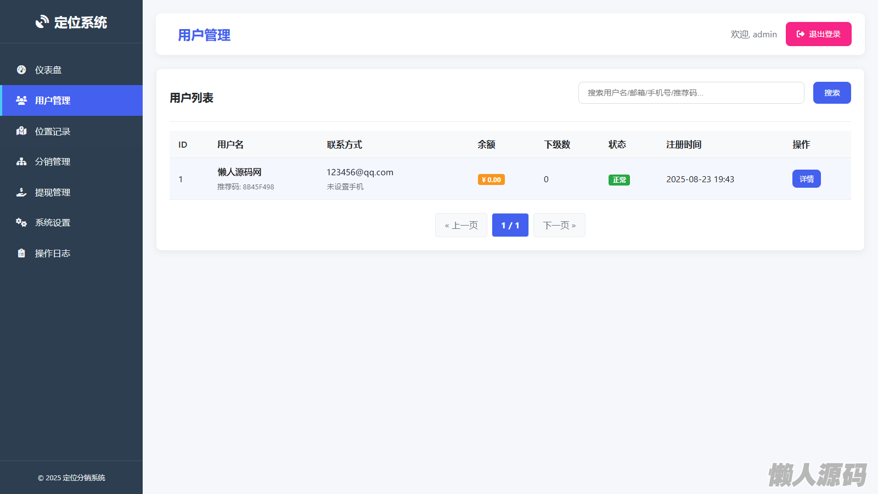Image resolution: width=878 pixels, height=494 pixels.
Task: Focus the user search input field
Action: [691, 93]
